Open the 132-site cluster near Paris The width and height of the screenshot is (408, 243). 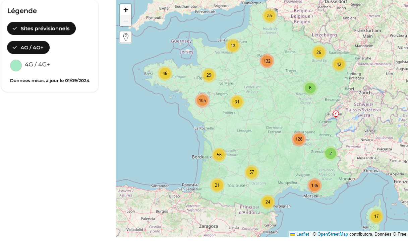(x=267, y=61)
